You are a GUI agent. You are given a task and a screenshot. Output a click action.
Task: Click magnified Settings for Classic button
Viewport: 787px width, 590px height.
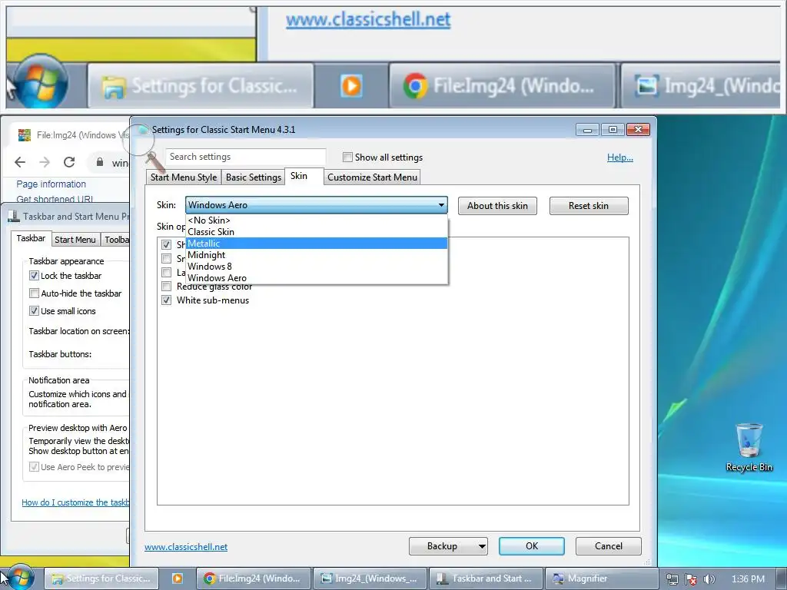201,86
